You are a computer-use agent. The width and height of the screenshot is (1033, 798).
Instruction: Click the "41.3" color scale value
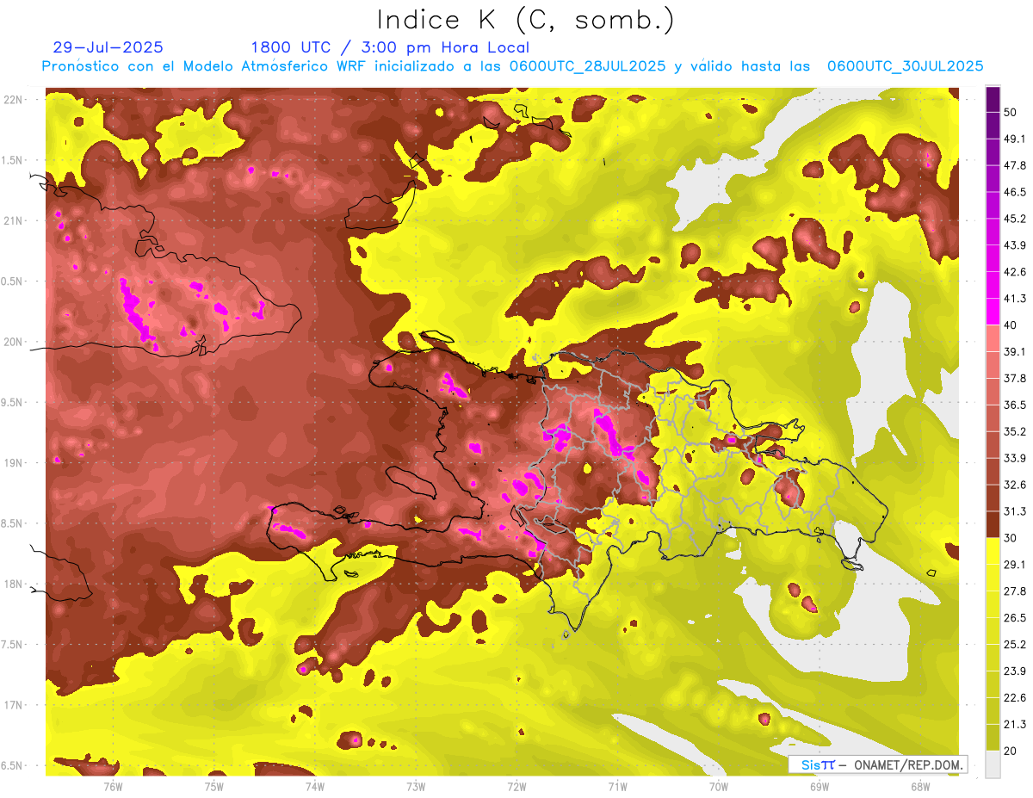click(1015, 299)
